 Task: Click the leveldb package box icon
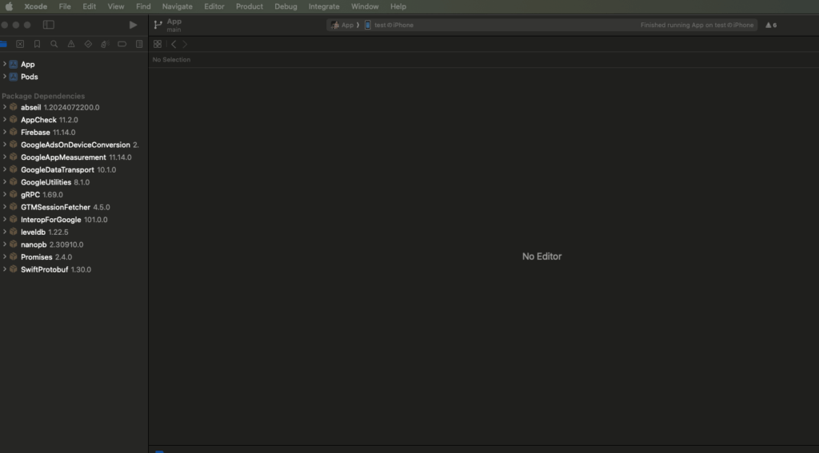(x=14, y=232)
